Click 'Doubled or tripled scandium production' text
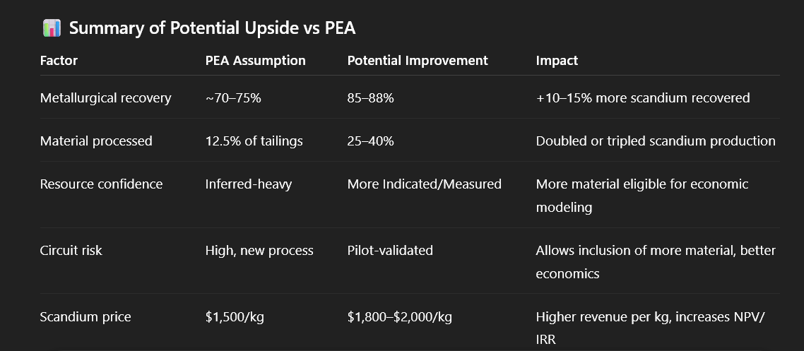Image resolution: width=804 pixels, height=351 pixels. click(x=655, y=141)
